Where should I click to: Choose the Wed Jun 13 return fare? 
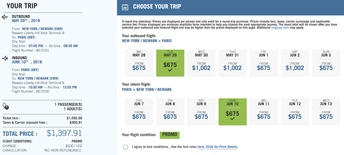point(326,112)
